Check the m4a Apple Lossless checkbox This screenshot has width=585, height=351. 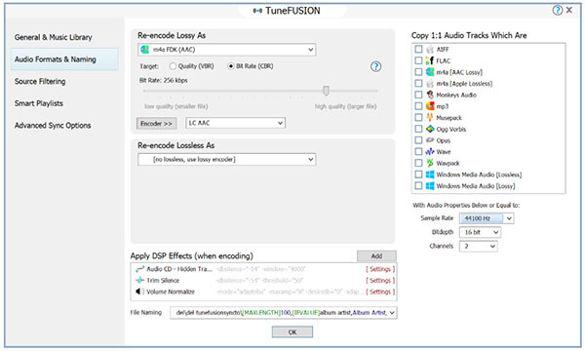[418, 83]
